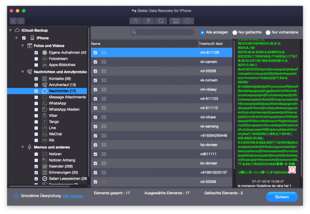Uncheck the vk-canwin message checkbox
This screenshot has height=214, width=310.
[x=95, y=62]
